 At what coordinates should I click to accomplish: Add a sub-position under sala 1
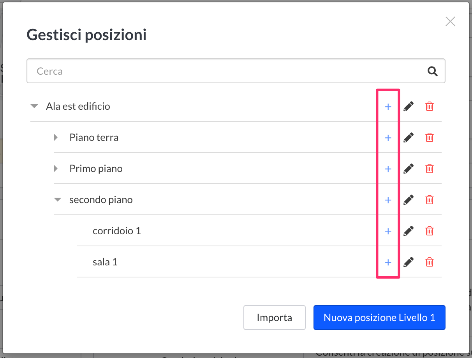coord(388,262)
